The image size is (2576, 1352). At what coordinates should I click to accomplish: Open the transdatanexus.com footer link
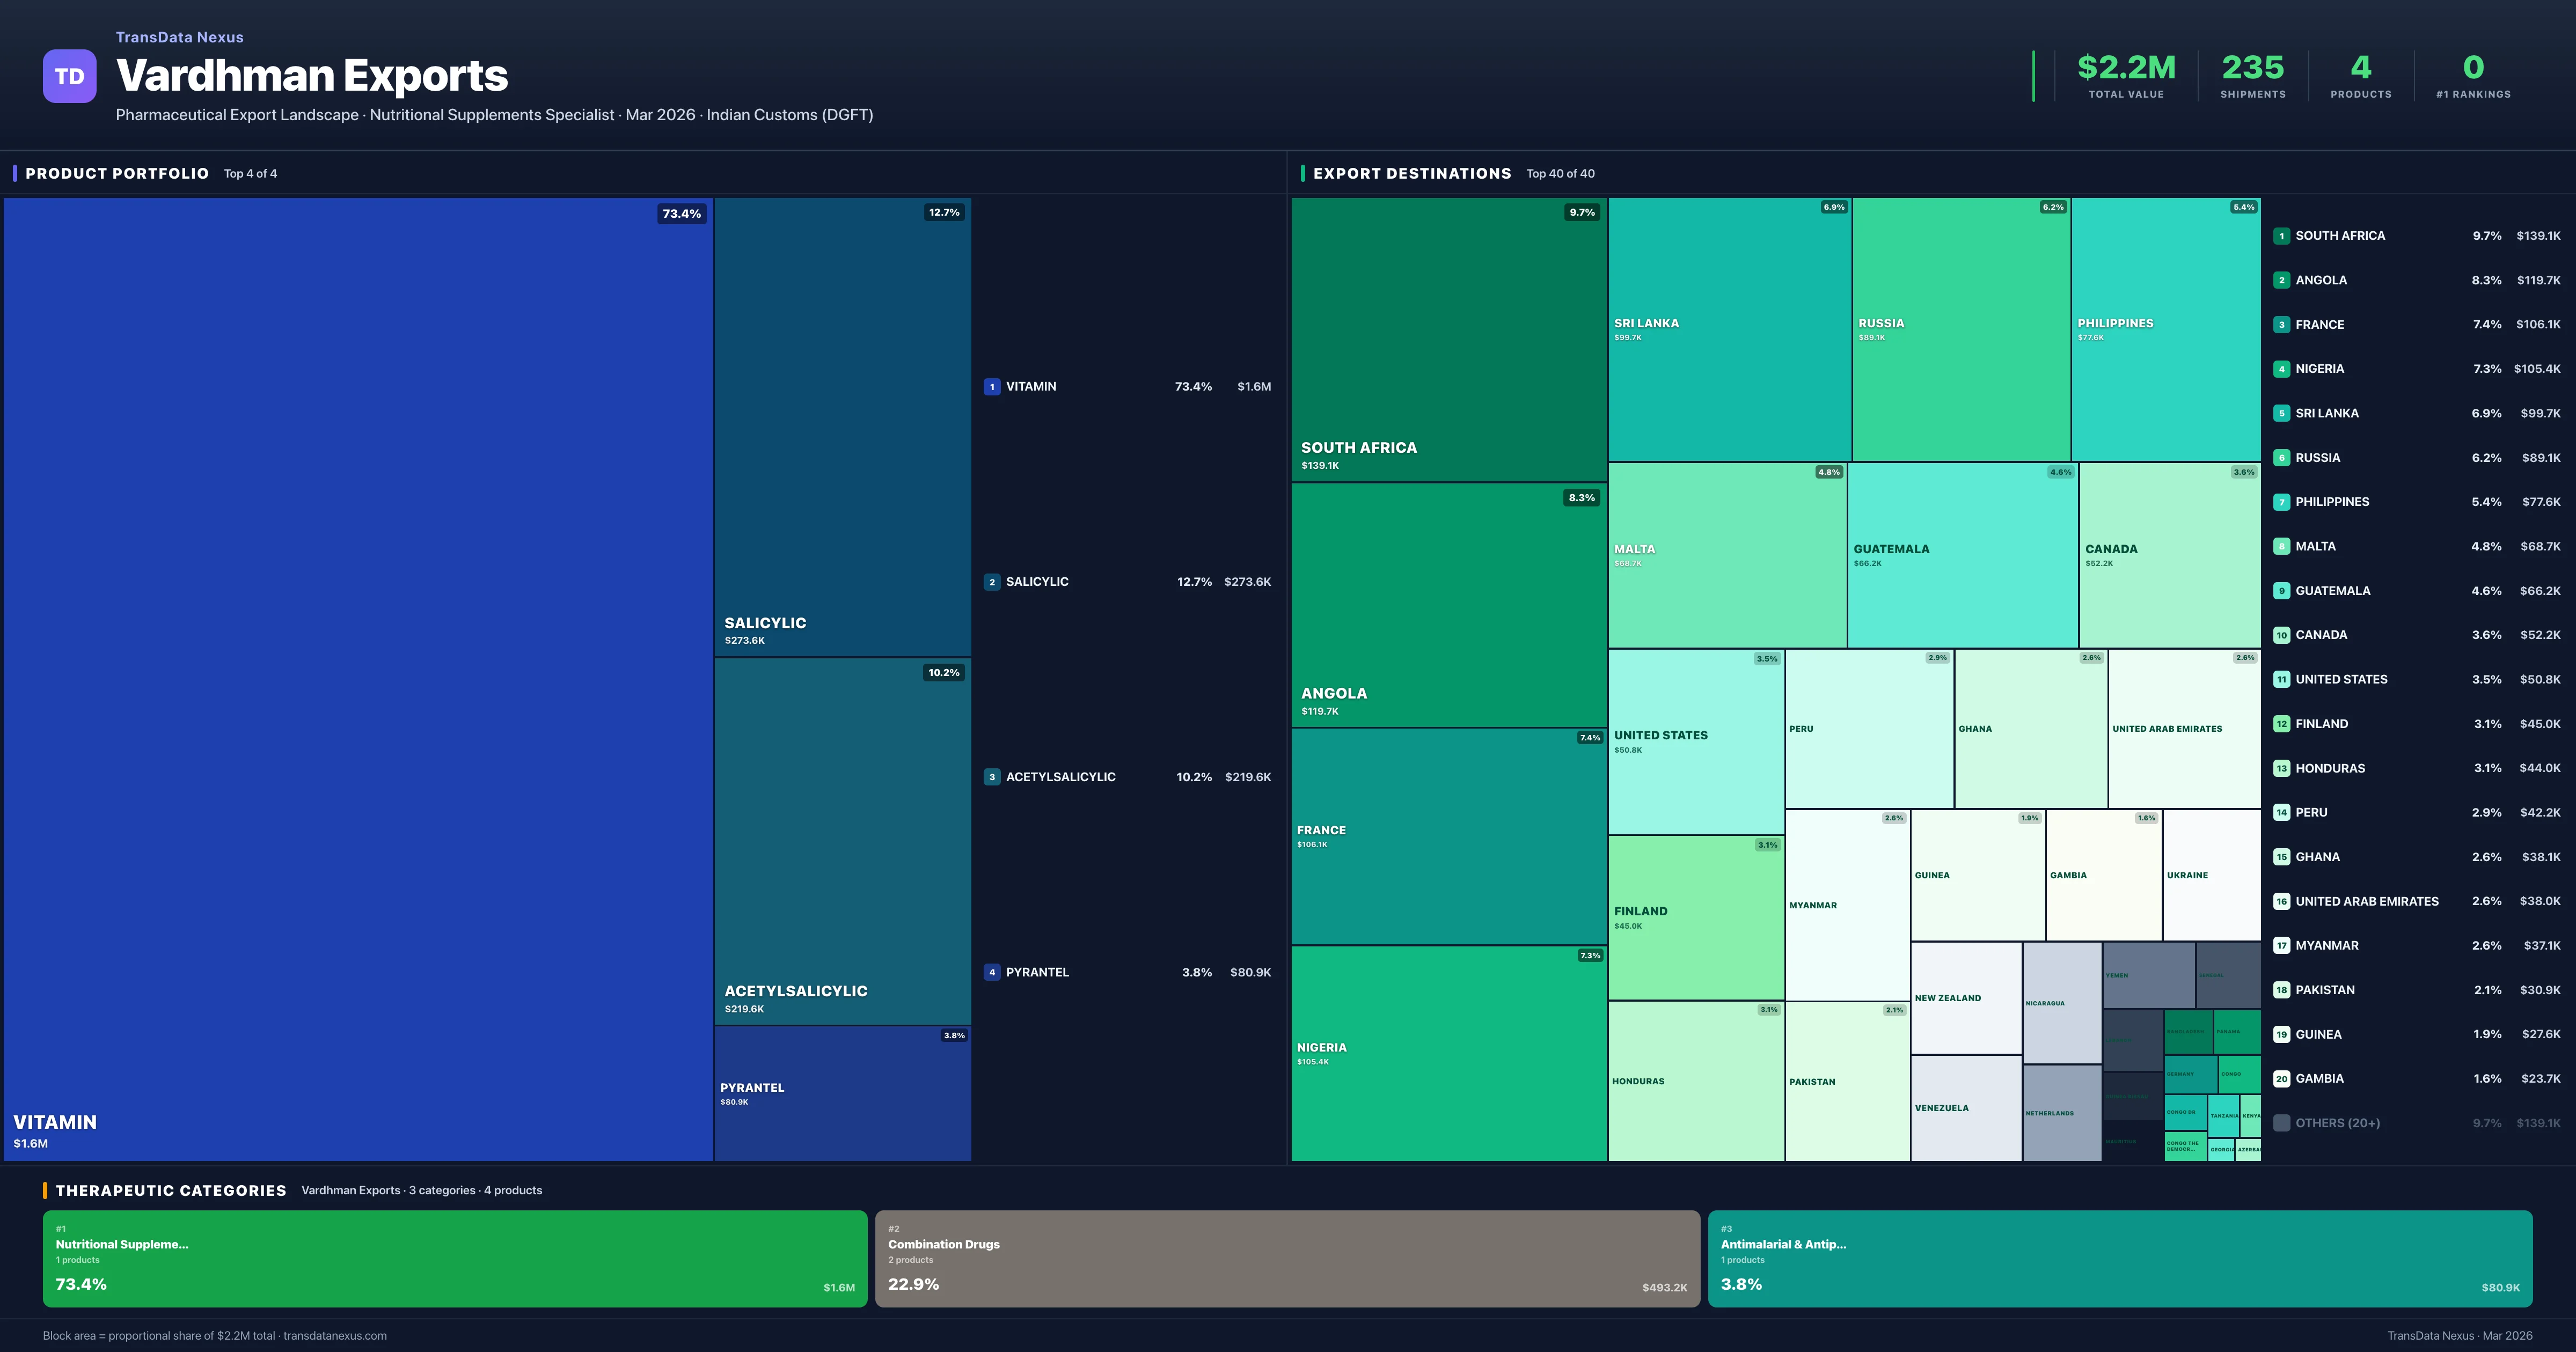pos(334,1335)
